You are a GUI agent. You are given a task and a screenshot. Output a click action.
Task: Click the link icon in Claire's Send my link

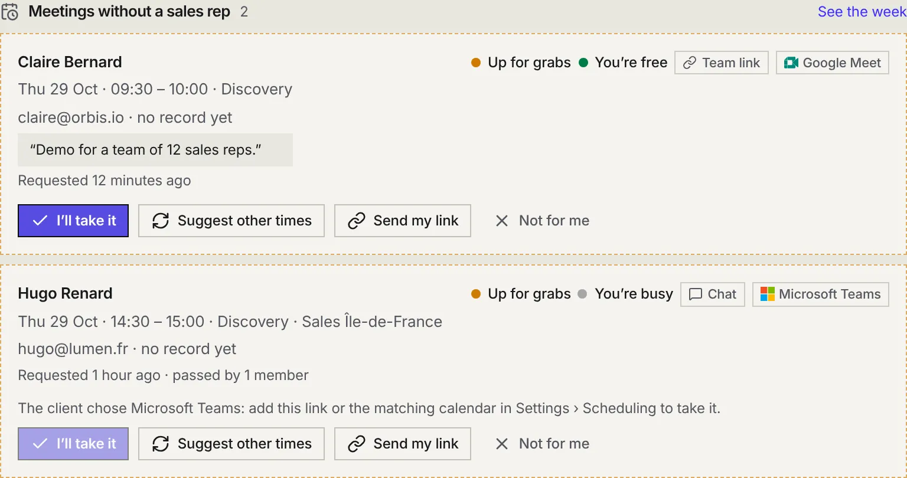click(357, 221)
